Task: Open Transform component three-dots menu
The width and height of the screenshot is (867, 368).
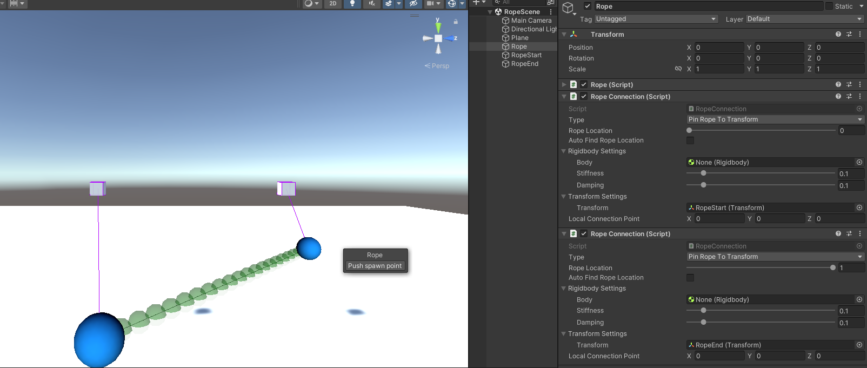Action: [x=860, y=34]
